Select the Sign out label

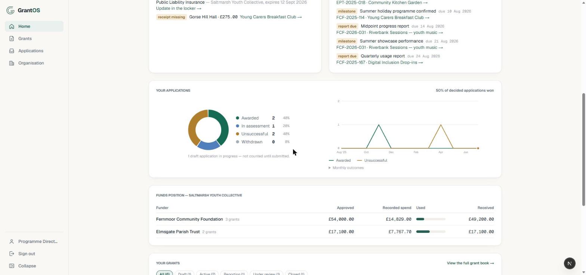[x=27, y=254]
